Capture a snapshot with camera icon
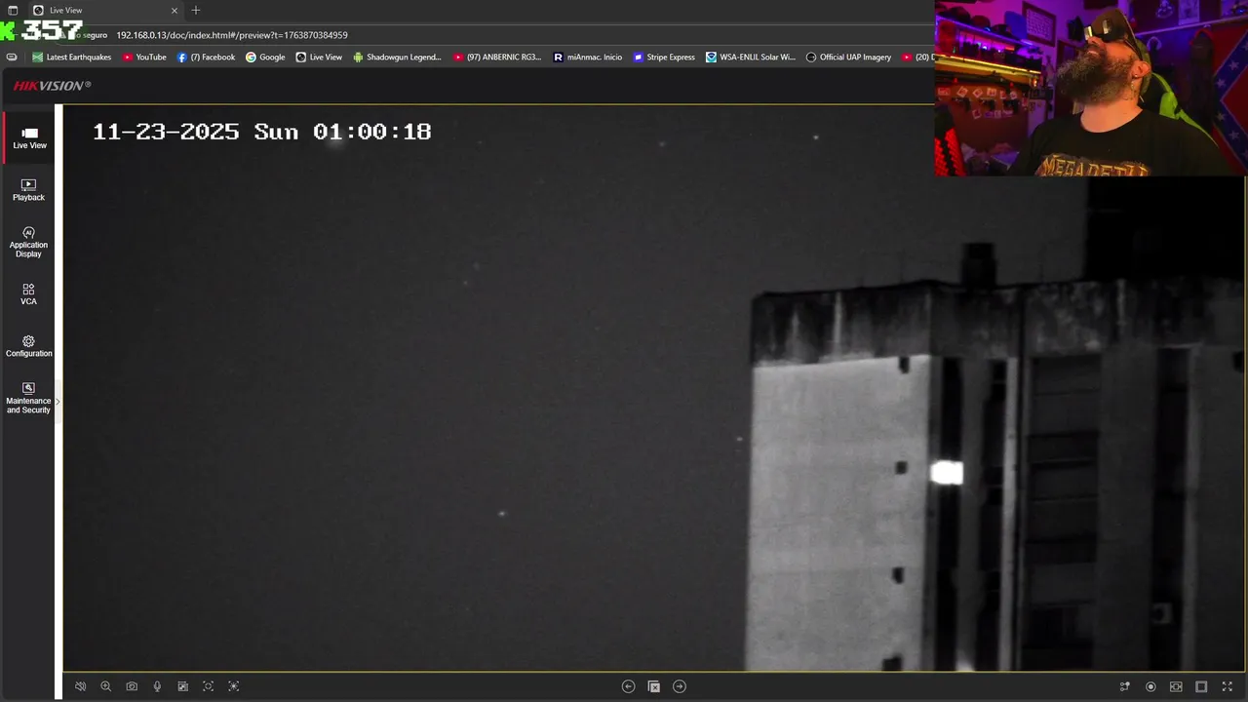1248x702 pixels. click(132, 686)
